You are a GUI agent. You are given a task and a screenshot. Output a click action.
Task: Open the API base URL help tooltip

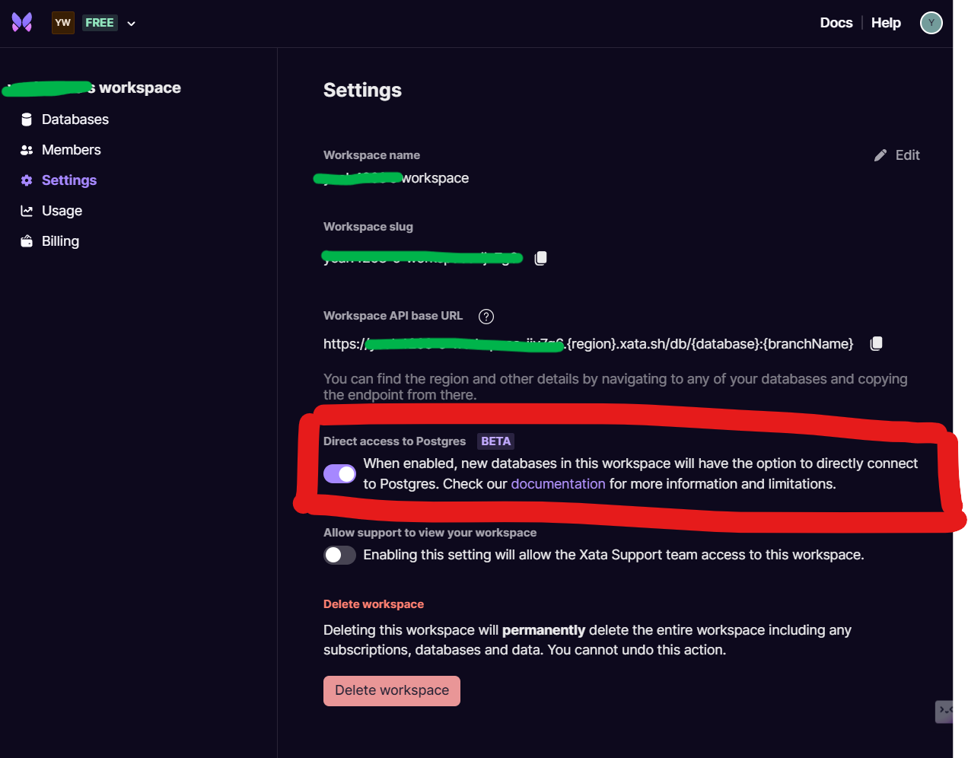click(x=486, y=317)
